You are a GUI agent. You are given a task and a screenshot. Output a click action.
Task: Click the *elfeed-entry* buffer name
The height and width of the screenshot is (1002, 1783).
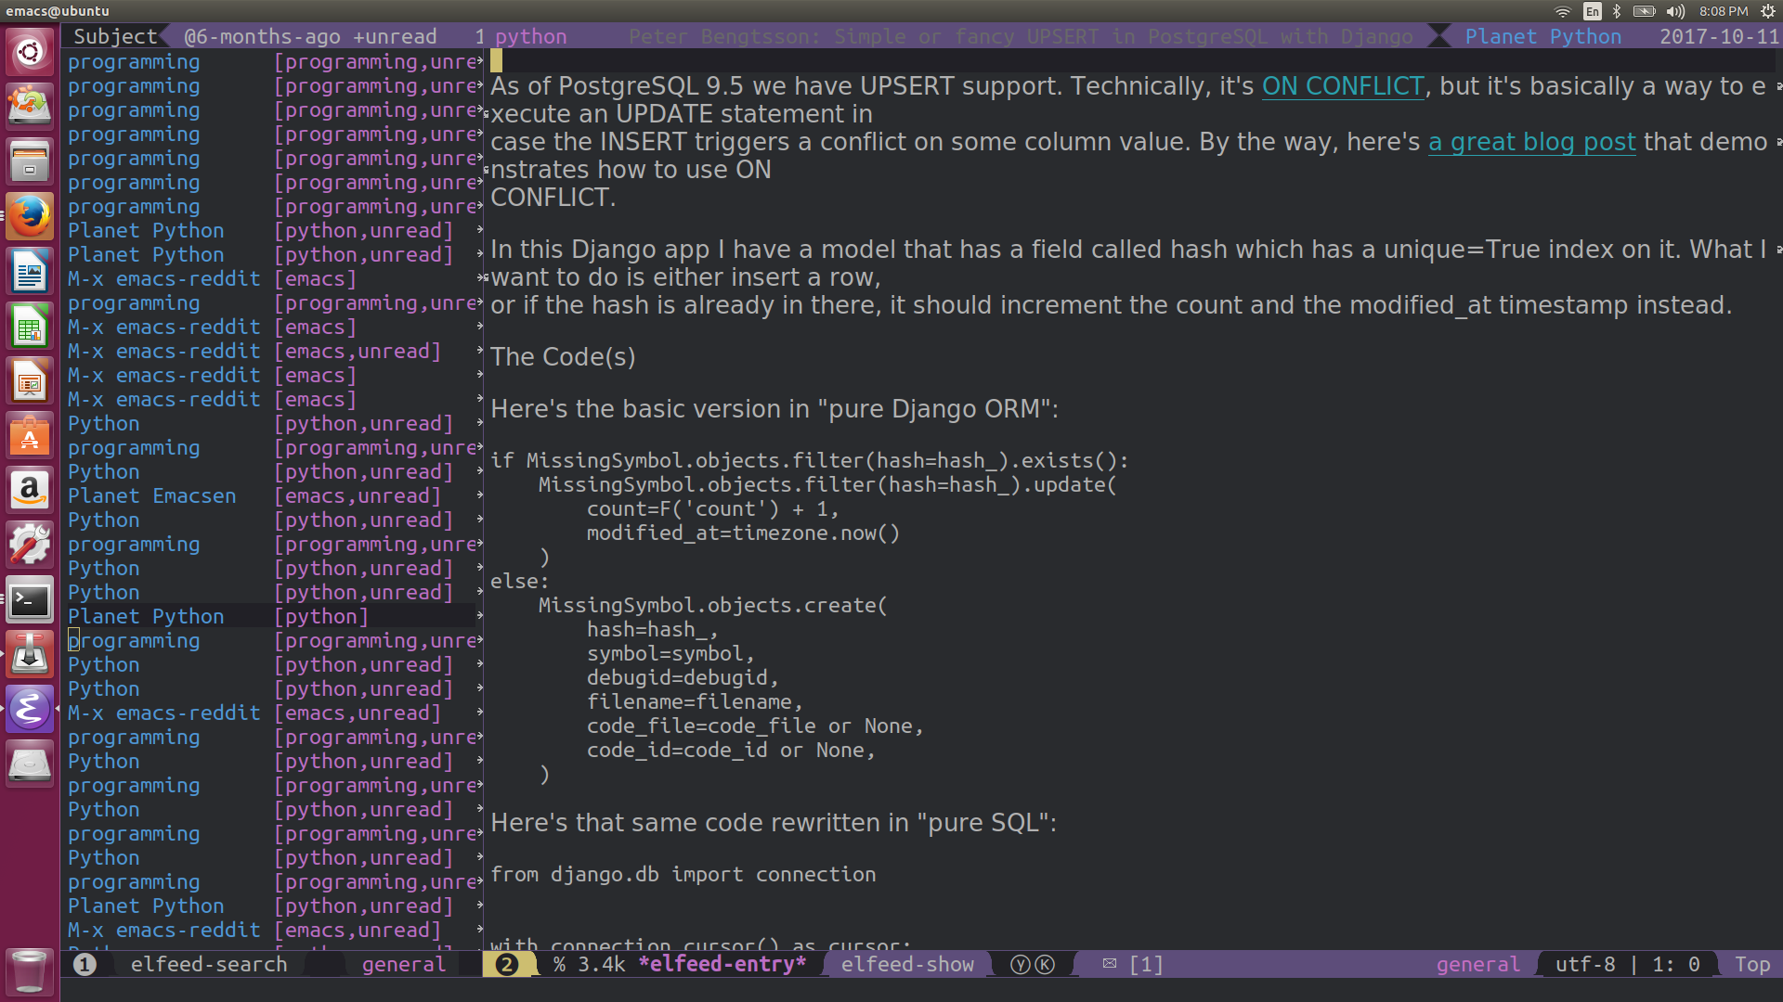click(x=722, y=965)
